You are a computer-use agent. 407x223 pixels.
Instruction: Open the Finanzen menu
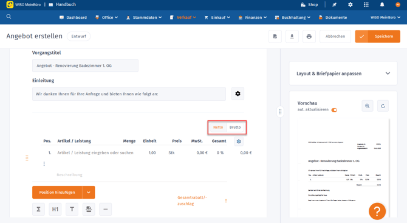[253, 18]
